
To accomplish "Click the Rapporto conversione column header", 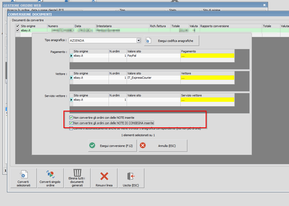I will click(231, 26).
